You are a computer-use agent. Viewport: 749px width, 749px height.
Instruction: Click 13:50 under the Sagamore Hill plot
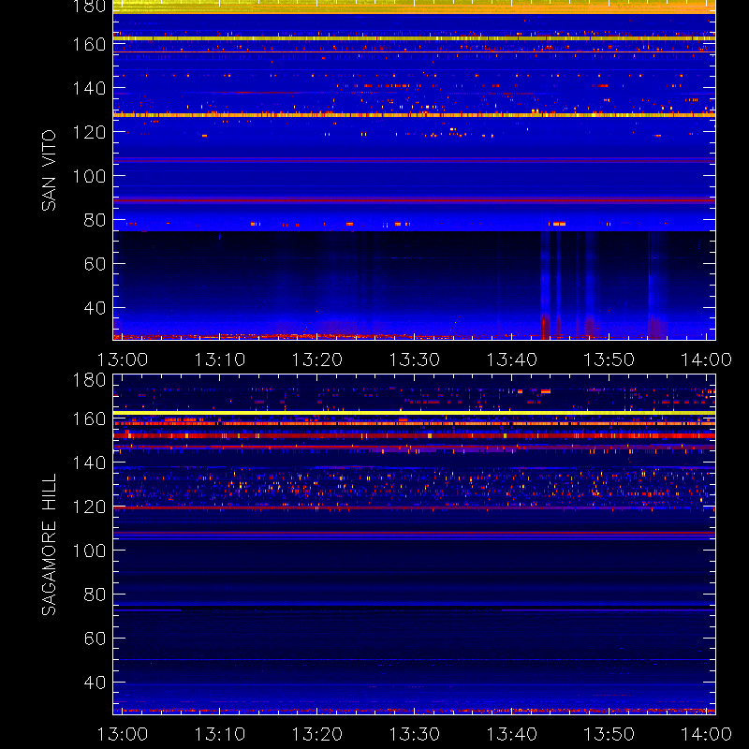[x=609, y=734]
